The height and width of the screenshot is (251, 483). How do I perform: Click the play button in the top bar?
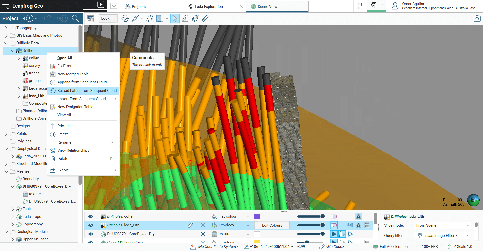(x=101, y=4)
